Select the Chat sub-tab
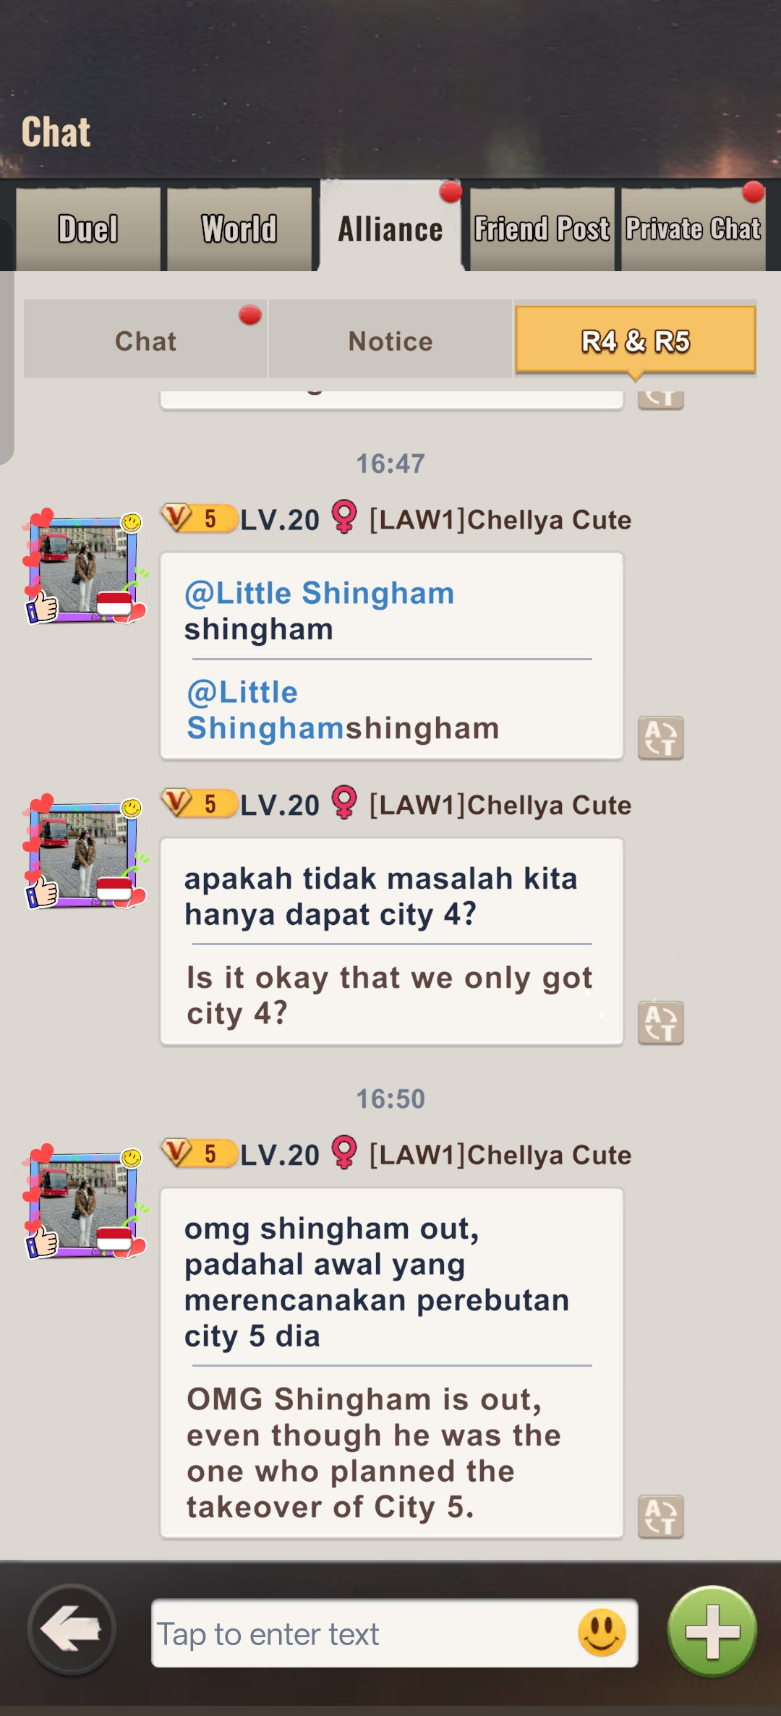Screen dimensions: 781x1716 pos(145,341)
